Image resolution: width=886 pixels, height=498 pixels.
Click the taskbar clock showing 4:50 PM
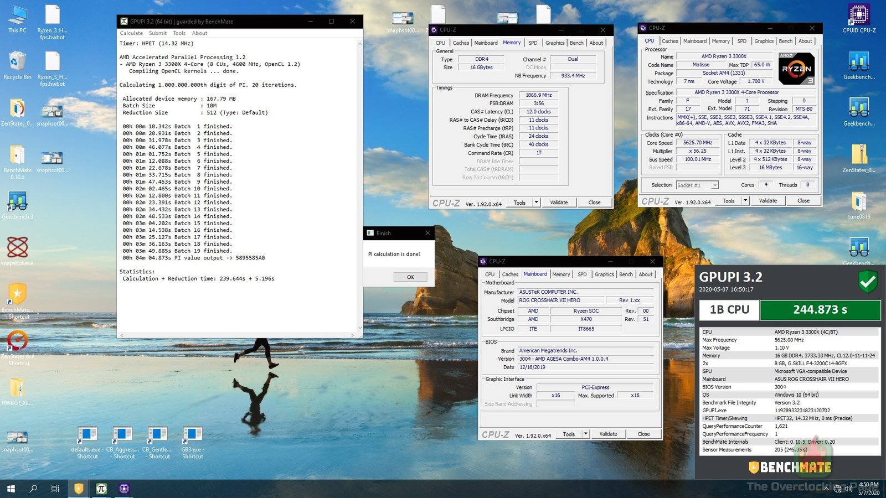(x=868, y=488)
